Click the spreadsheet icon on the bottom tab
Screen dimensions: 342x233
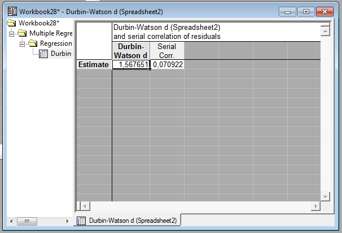point(81,221)
